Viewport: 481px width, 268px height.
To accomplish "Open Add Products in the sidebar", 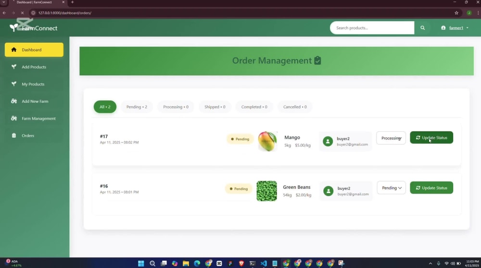I will 34,67.
